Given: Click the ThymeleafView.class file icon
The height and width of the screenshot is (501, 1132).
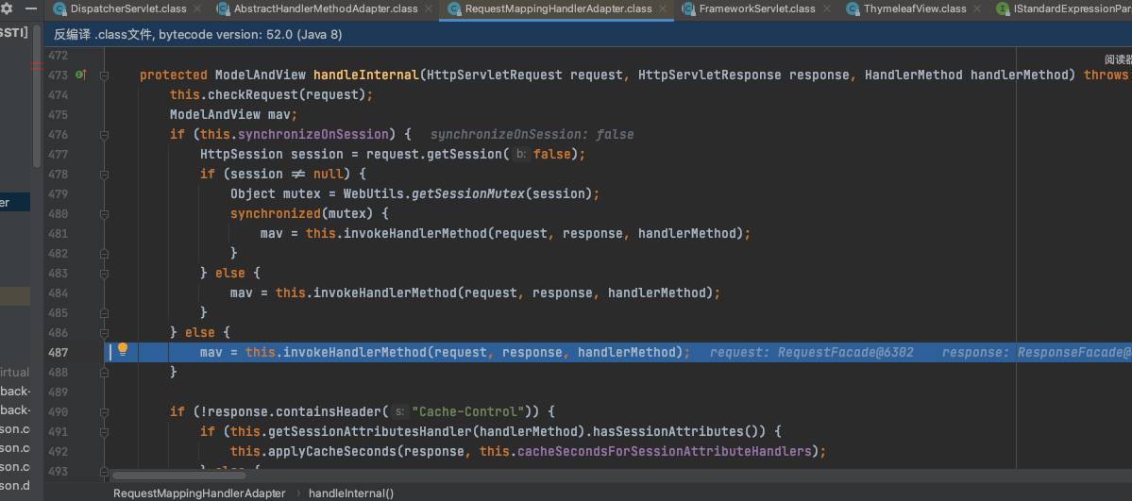Looking at the screenshot, I should (x=853, y=9).
